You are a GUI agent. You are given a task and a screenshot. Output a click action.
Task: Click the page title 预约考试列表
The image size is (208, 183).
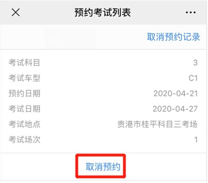coord(102,13)
